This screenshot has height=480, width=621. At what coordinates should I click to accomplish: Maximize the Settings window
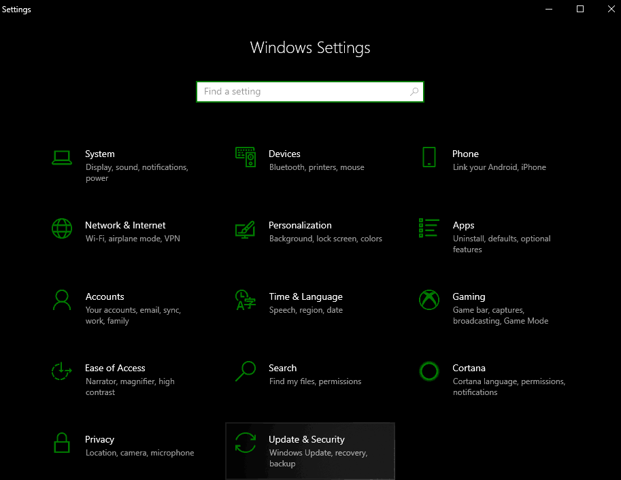click(580, 9)
